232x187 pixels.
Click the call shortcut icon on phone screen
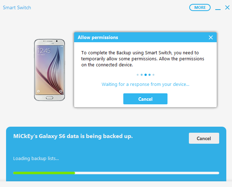pyautogui.click(x=38, y=91)
